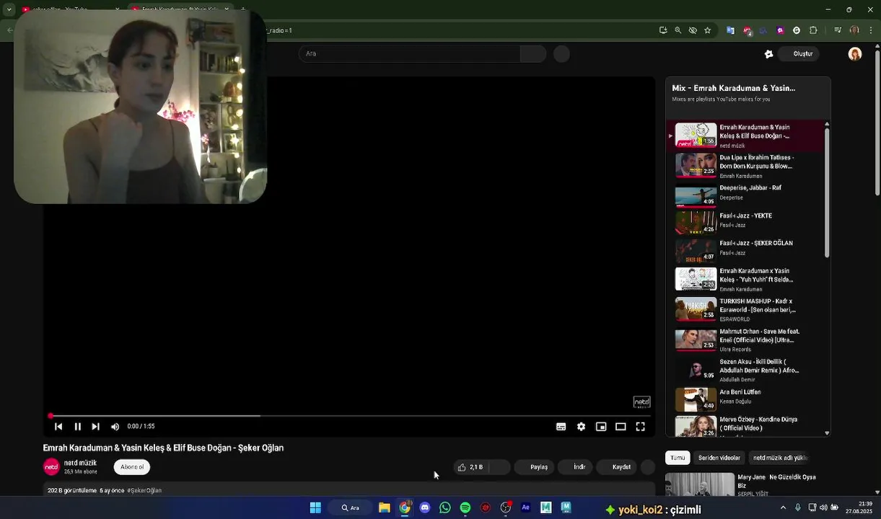Image resolution: width=881 pixels, height=519 pixels.
Task: Open Spotify from the taskbar
Action: 465,507
